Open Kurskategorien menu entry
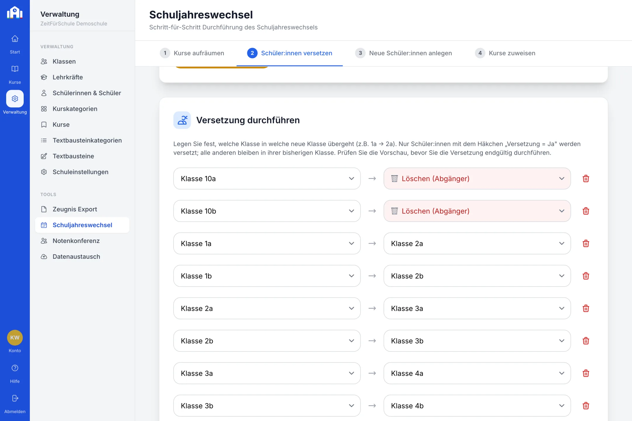632x421 pixels. (x=82, y=109)
